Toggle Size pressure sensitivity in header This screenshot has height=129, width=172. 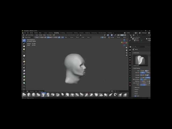click(45, 37)
